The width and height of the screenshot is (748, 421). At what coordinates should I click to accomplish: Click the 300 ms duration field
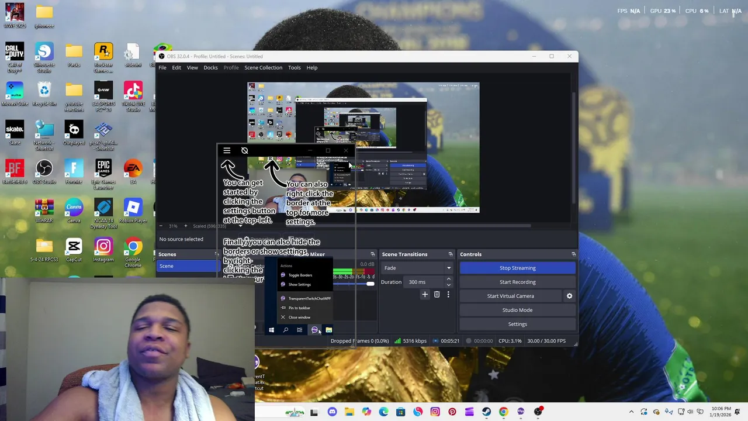click(x=424, y=282)
